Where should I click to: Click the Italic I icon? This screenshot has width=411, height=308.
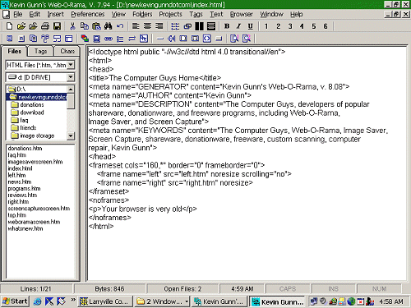tap(238, 26)
